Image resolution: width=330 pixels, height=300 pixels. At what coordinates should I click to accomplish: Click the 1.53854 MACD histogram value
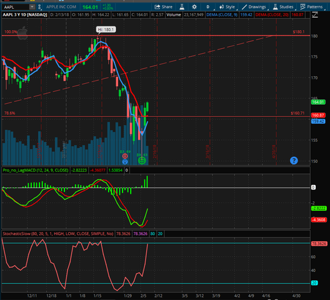(x=116, y=170)
